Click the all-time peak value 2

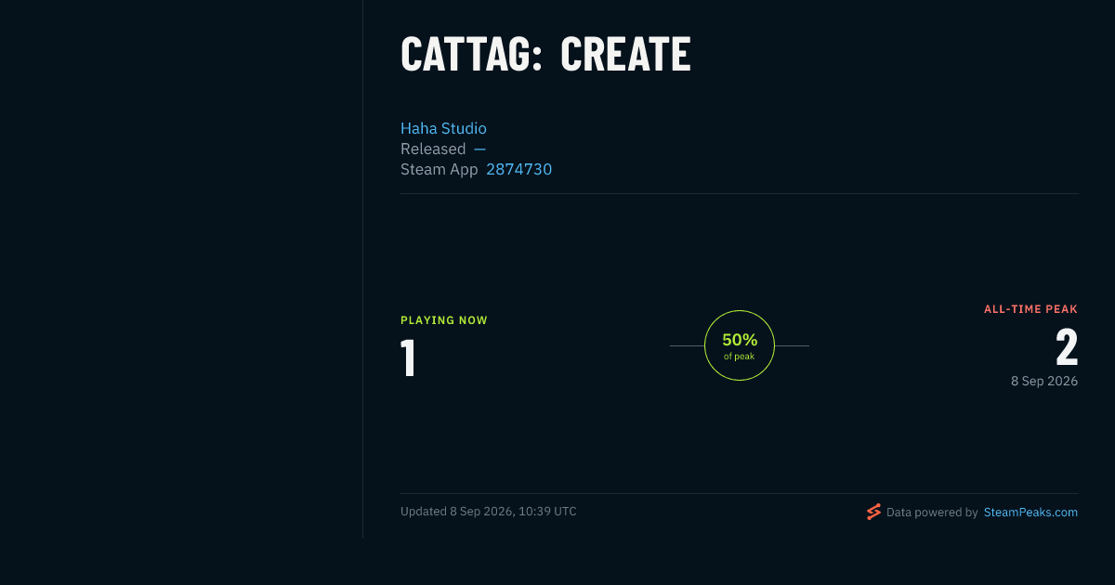pyautogui.click(x=1067, y=347)
